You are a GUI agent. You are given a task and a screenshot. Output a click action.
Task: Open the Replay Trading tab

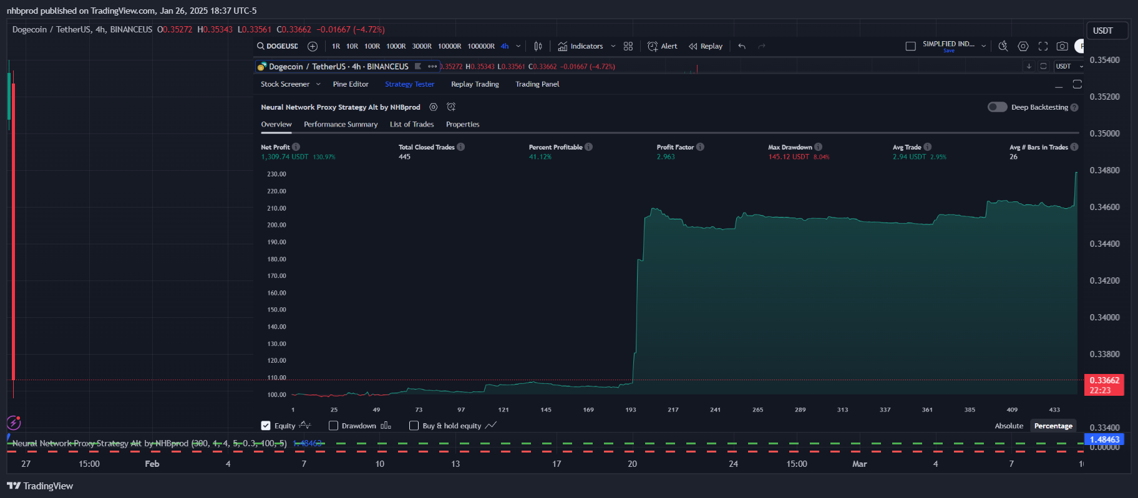475,84
